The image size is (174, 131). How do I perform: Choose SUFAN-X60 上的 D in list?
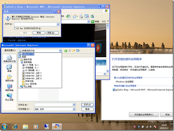pyautogui.click(x=33, y=76)
